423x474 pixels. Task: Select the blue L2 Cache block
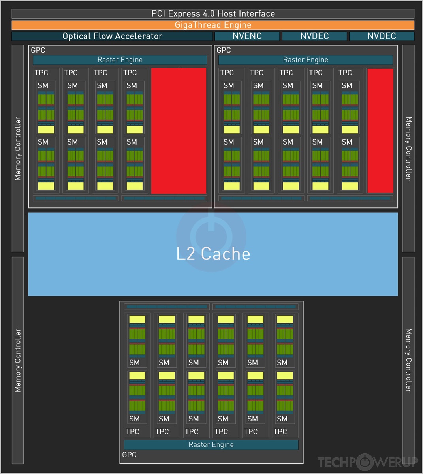click(213, 254)
